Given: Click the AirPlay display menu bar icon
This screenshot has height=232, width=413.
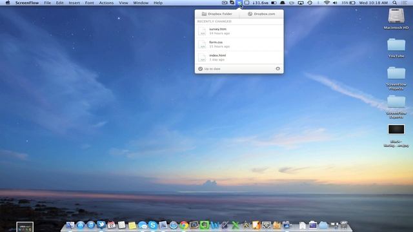Looking at the screenshot, I should [301, 3].
